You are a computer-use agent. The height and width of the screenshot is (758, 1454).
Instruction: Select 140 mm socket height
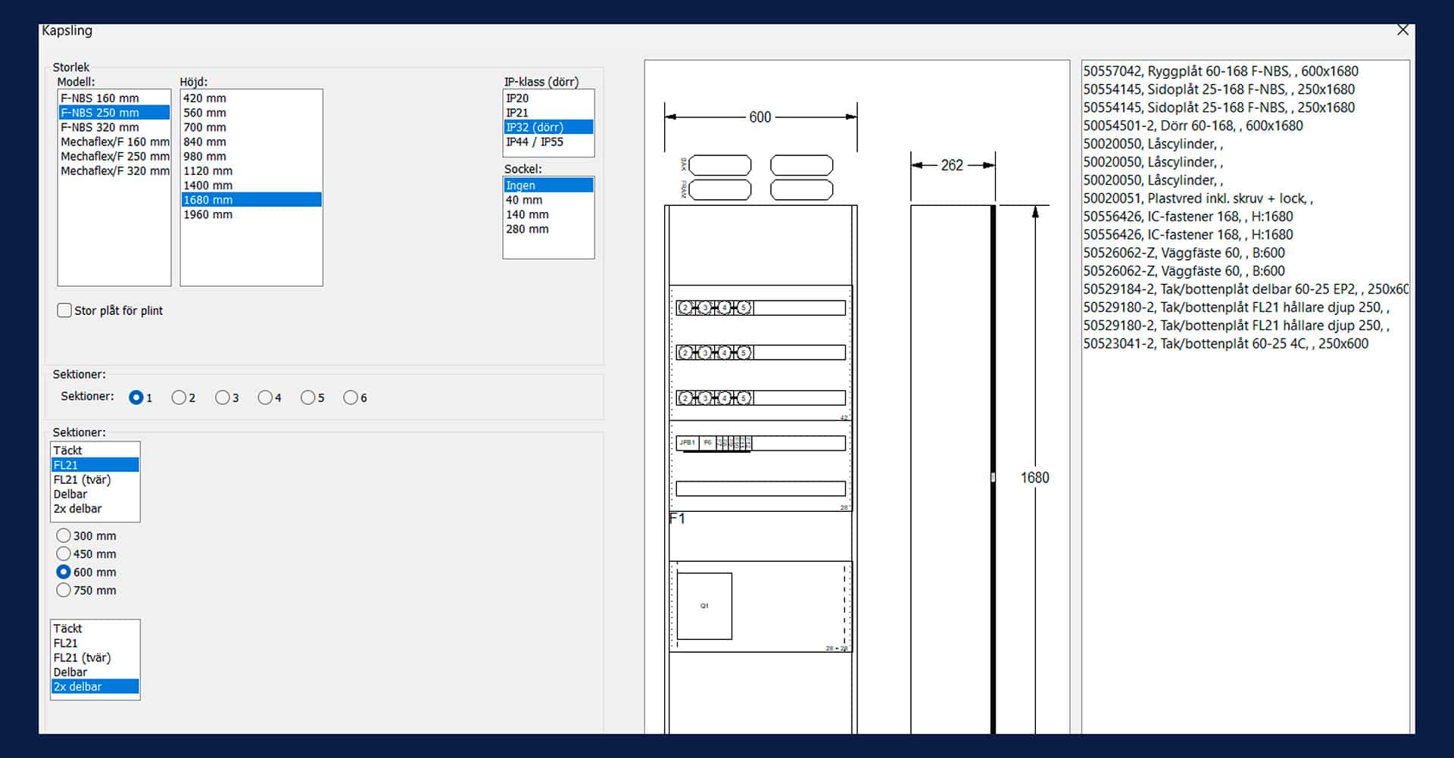click(x=527, y=215)
